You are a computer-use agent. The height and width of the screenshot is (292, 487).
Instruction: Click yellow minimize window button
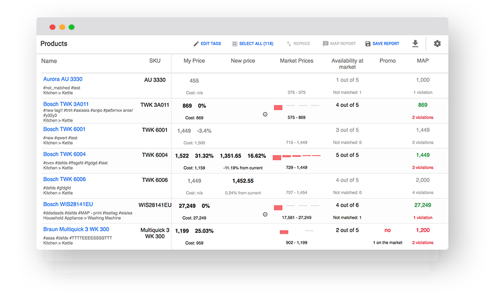pos(62,27)
